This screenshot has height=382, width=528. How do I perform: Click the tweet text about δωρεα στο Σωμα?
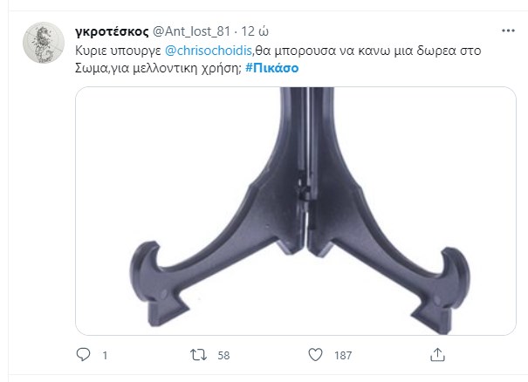coord(278,59)
